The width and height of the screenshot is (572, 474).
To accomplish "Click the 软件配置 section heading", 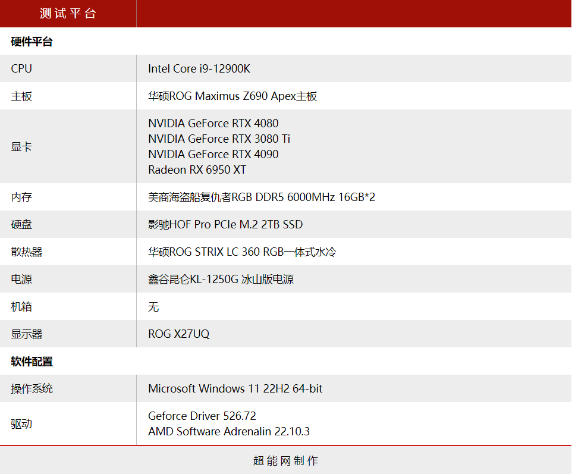I will 32,362.
